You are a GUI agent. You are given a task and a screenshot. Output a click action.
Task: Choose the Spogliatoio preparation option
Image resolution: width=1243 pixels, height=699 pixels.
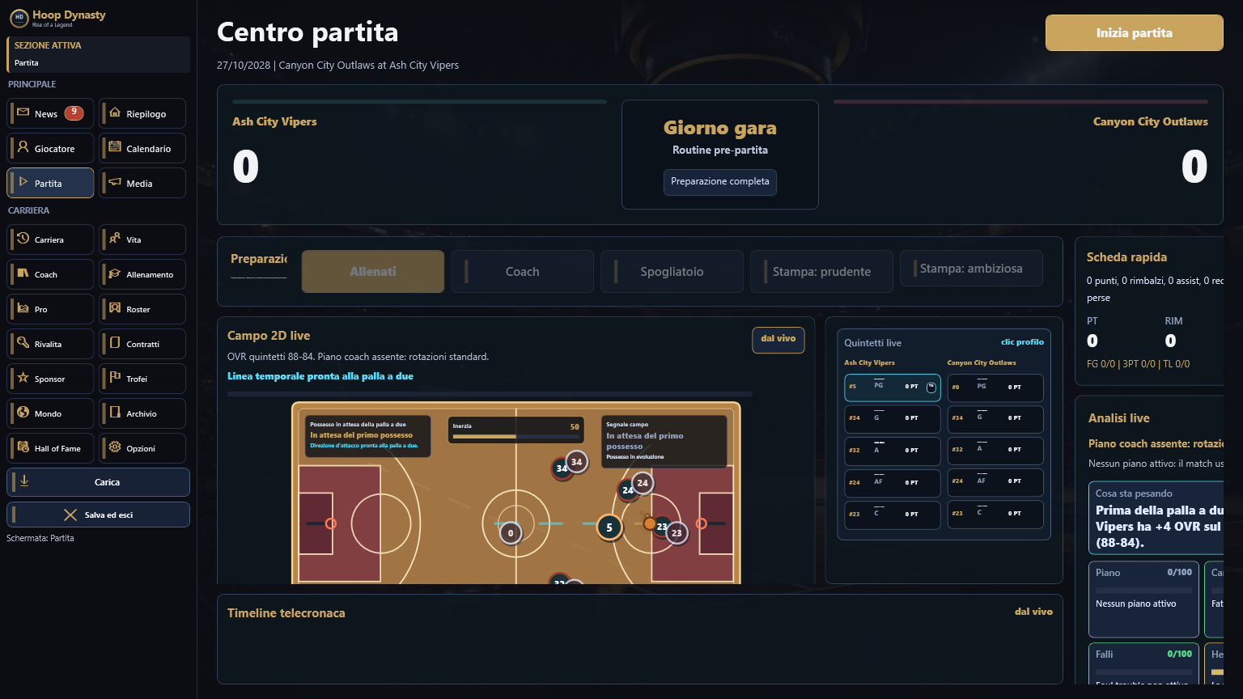click(x=672, y=271)
